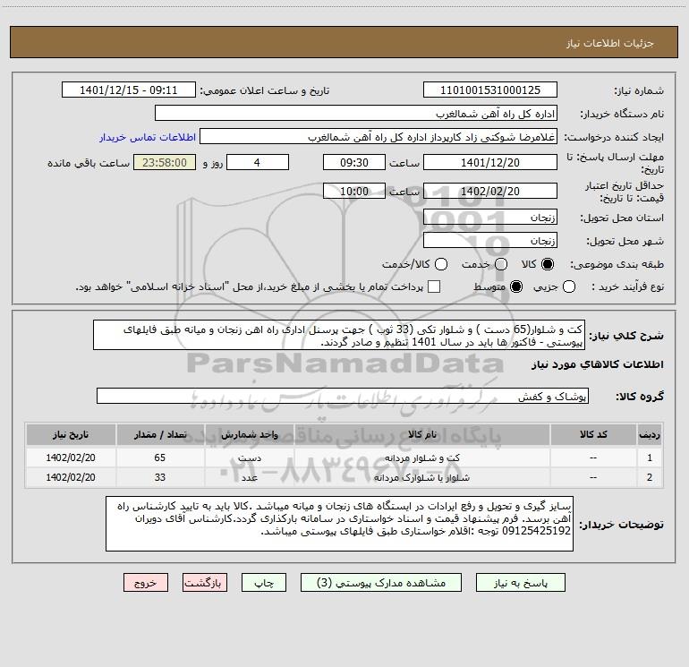Click the general description text box

[339, 336]
